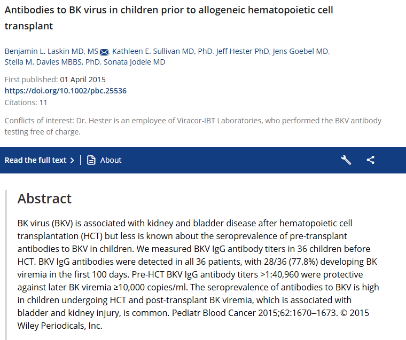Select author Jens Goebel MD
This screenshot has width=406, height=340.
coord(301,51)
